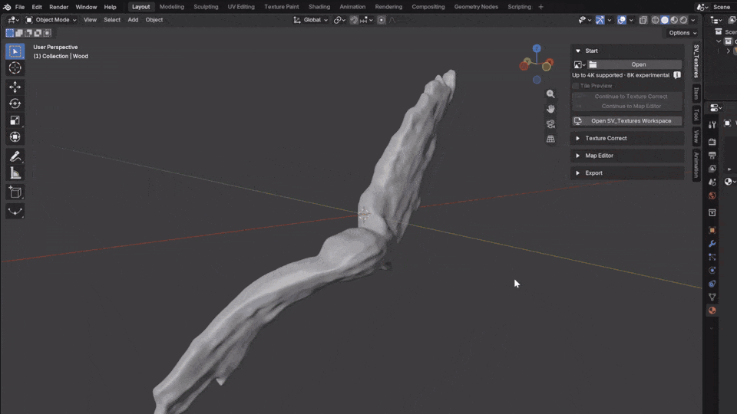
Task: Open the Modifiers wrench tab icon
Action: [712, 244]
